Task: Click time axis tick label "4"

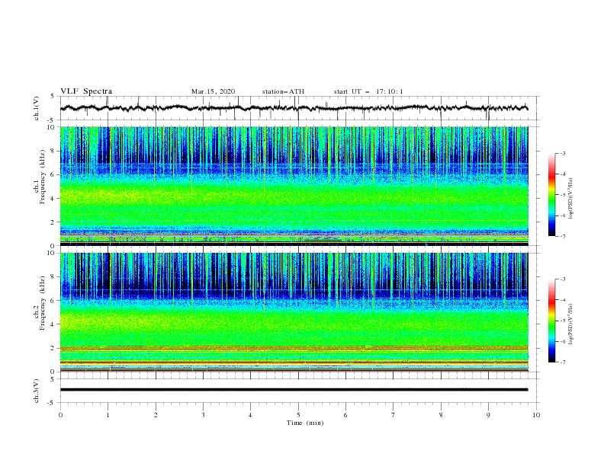Action: tap(251, 415)
